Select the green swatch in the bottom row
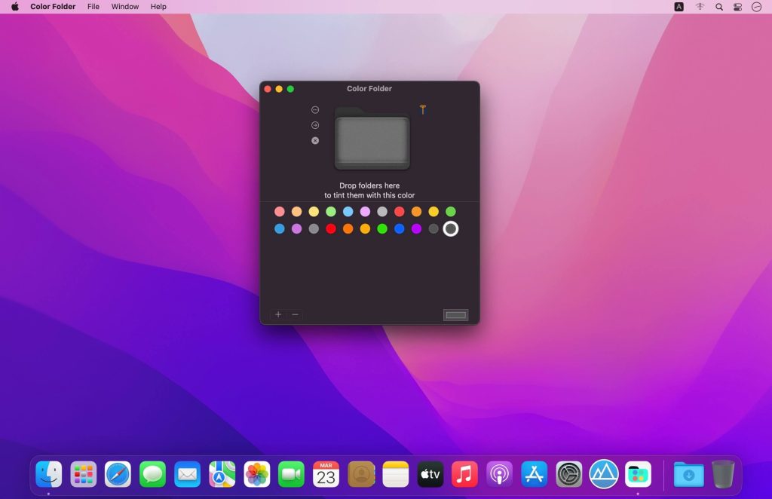772x499 pixels. click(381, 228)
